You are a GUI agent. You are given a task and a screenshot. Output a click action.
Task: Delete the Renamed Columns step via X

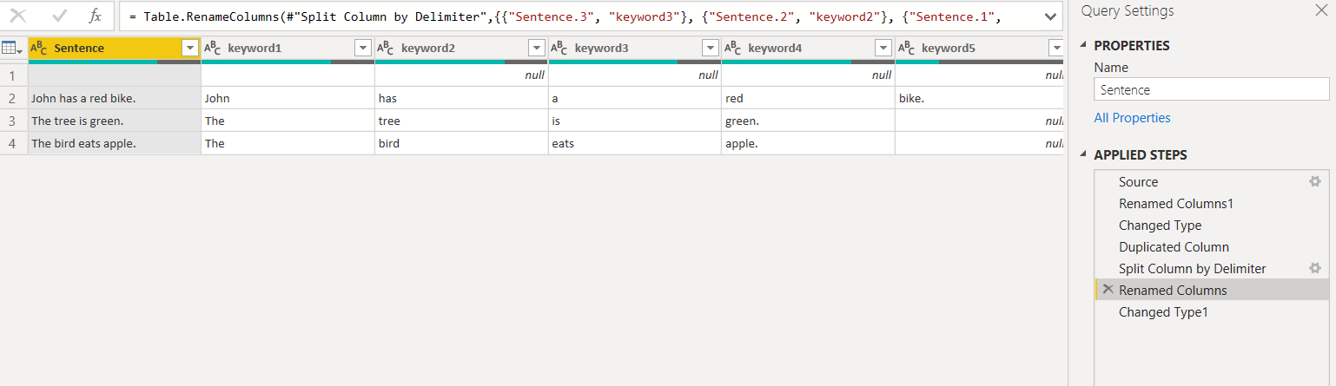(1108, 290)
